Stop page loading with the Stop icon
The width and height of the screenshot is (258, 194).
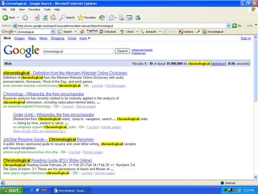coord(37,18)
